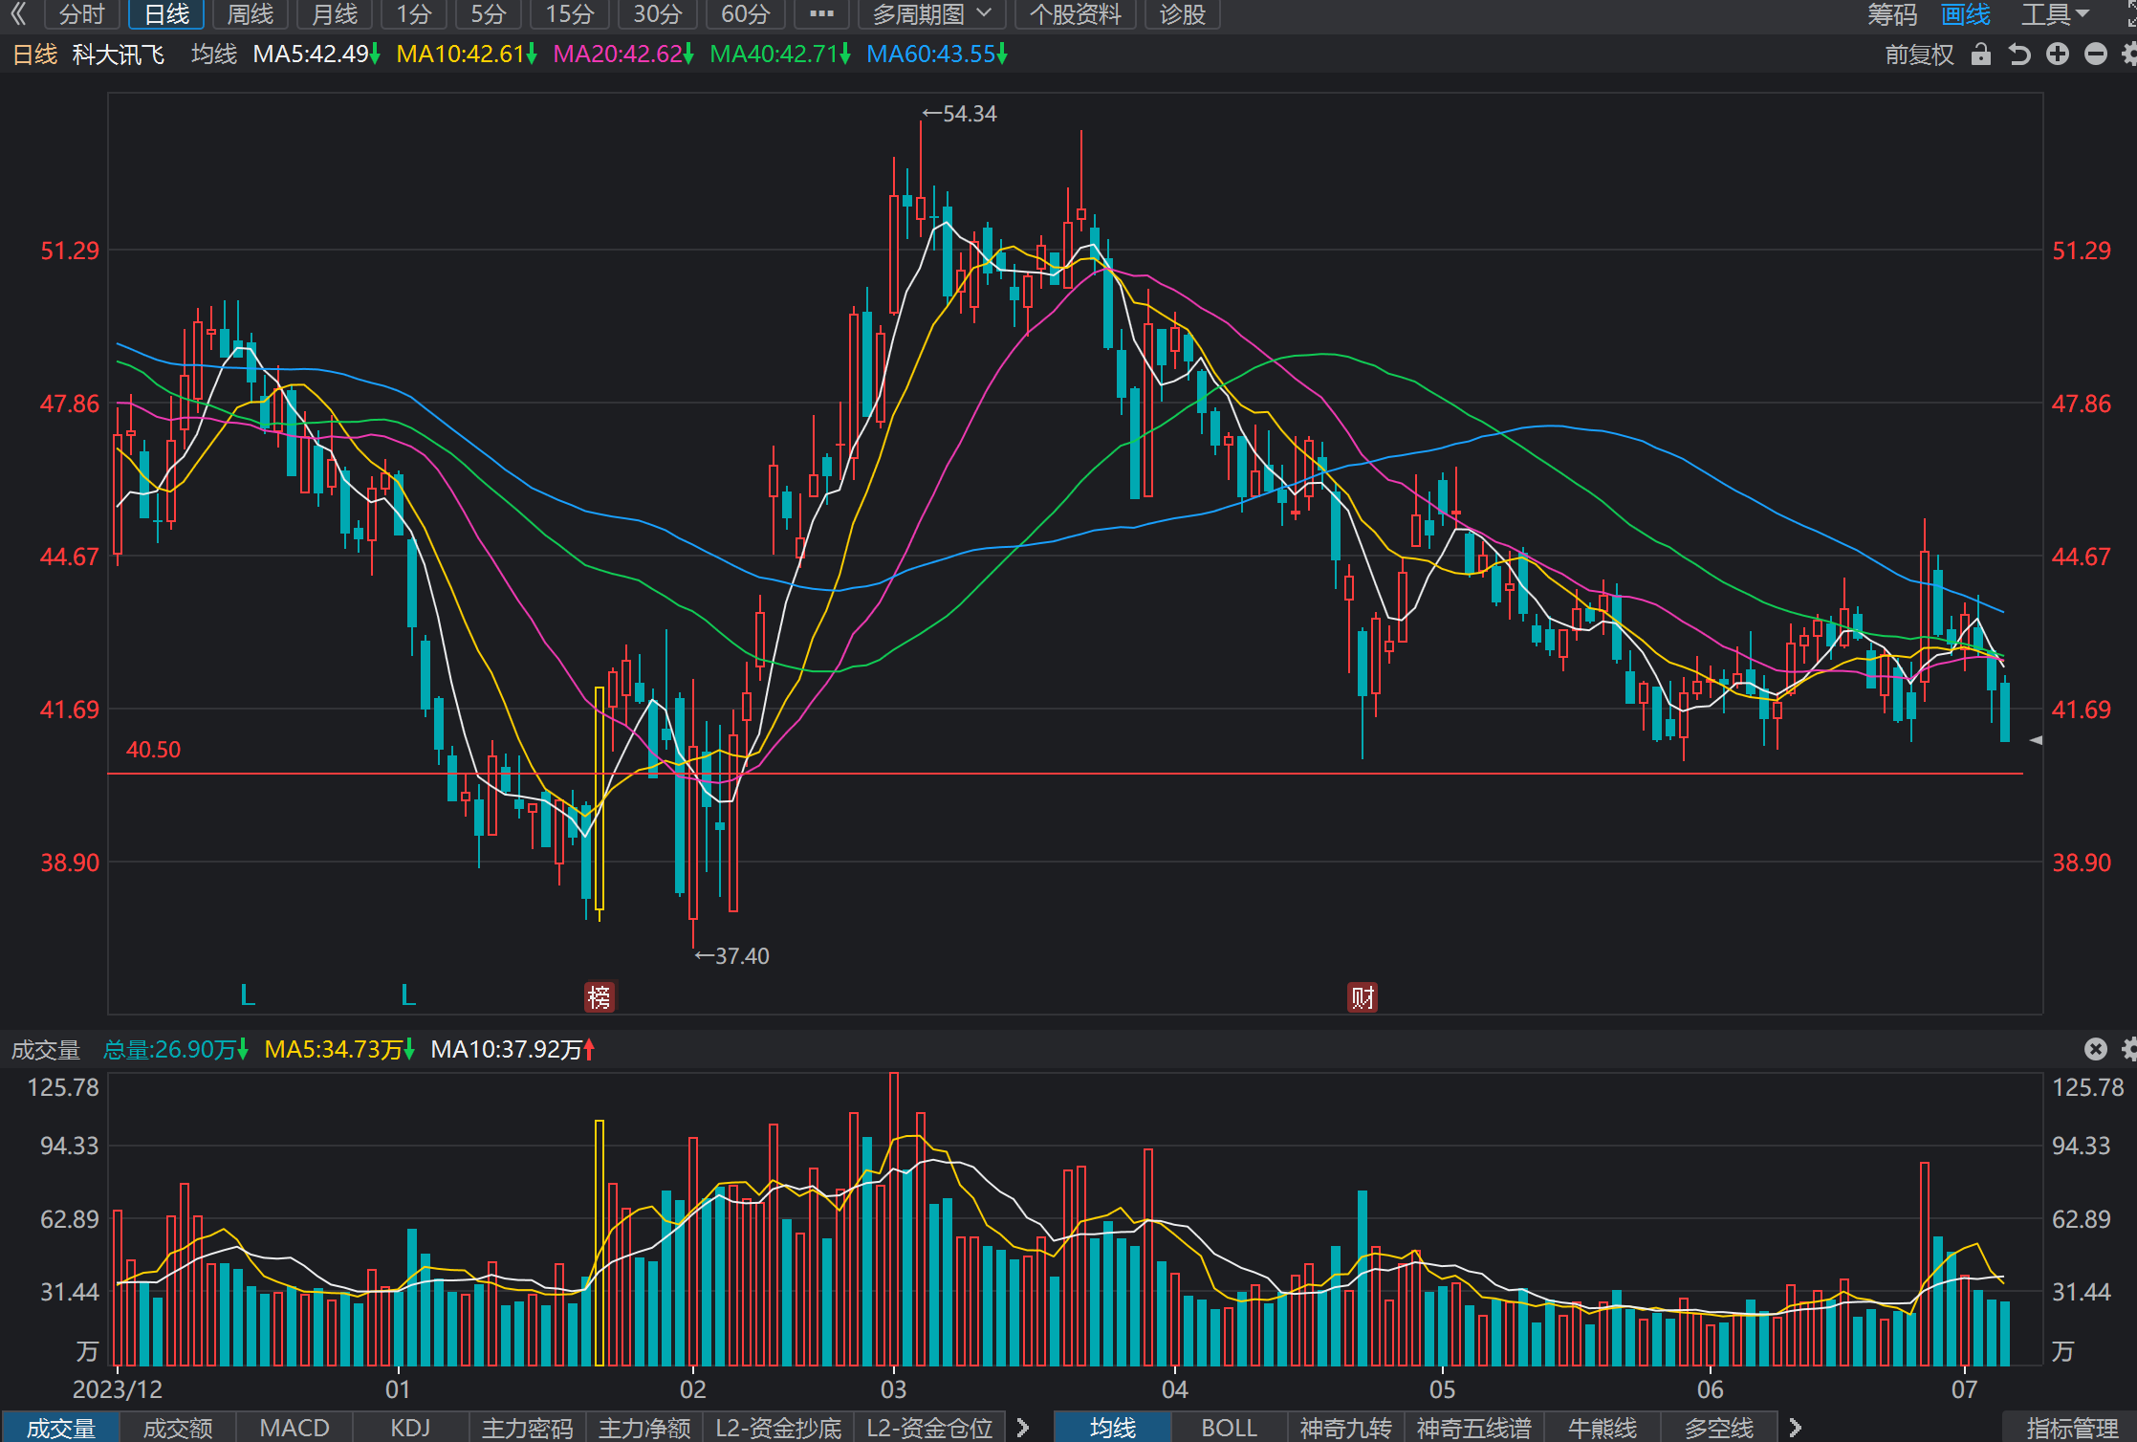
Task: Click MA60:43.55 moving average label
Action: coord(937,55)
